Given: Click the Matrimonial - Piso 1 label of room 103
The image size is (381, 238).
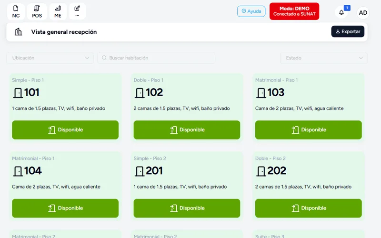Looking at the screenshot, I should 276,80.
